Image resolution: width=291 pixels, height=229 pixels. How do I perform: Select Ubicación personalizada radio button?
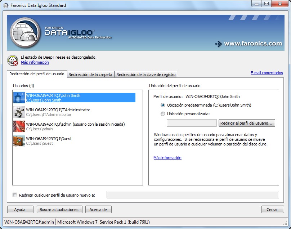pos(163,114)
